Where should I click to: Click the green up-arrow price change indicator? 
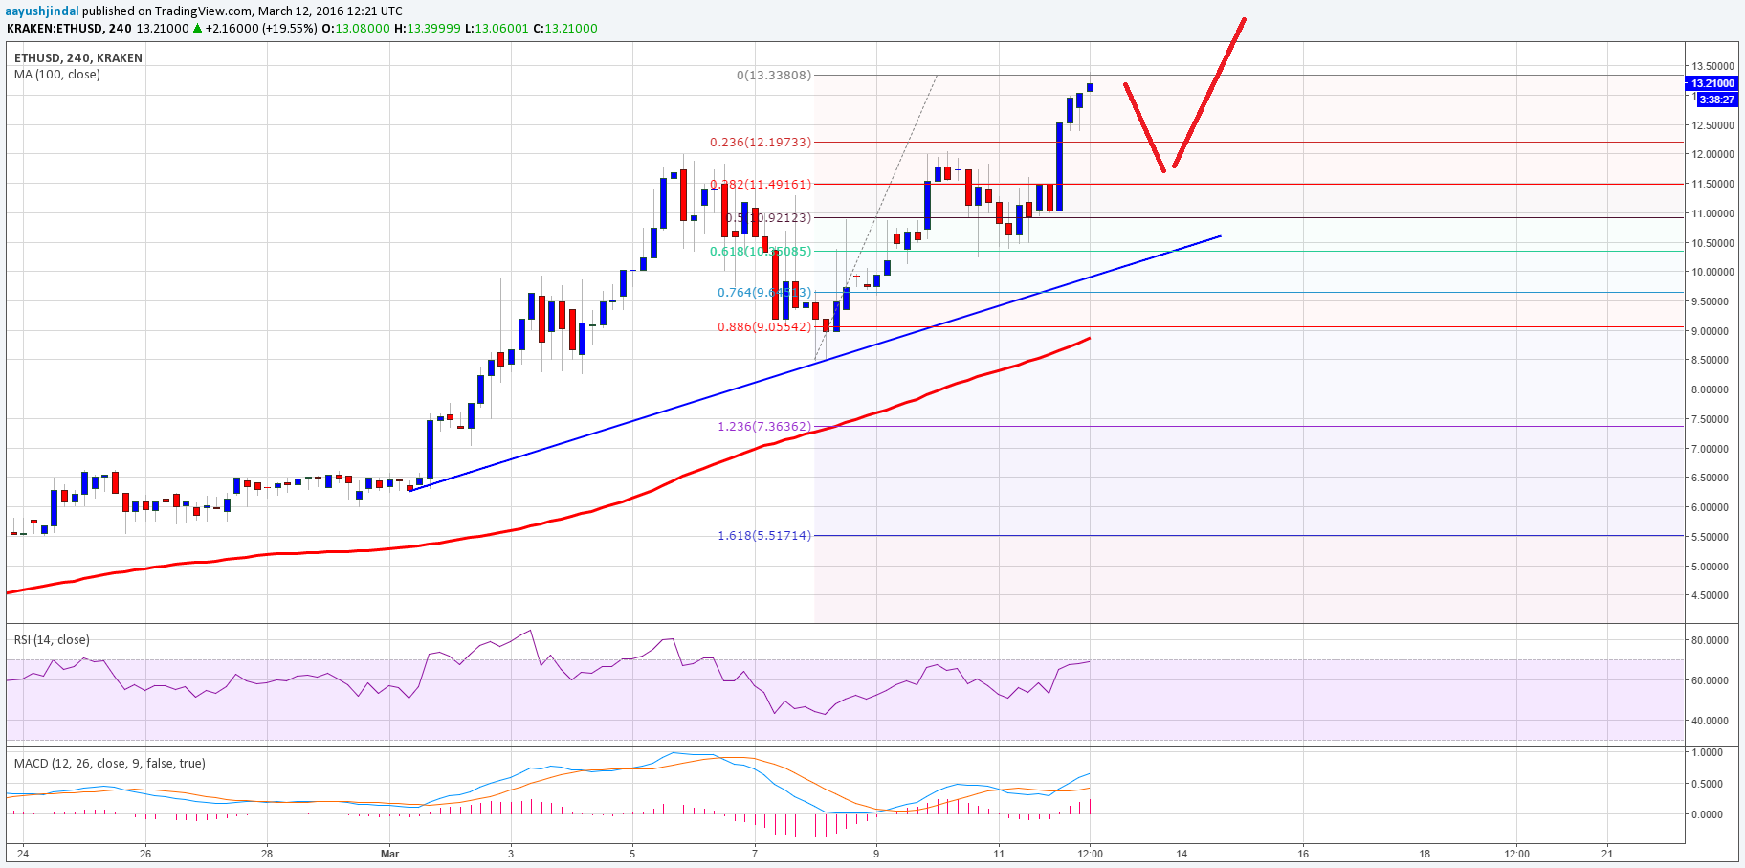tap(197, 29)
